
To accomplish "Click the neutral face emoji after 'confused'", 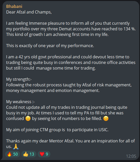I will (x=28, y=118).
